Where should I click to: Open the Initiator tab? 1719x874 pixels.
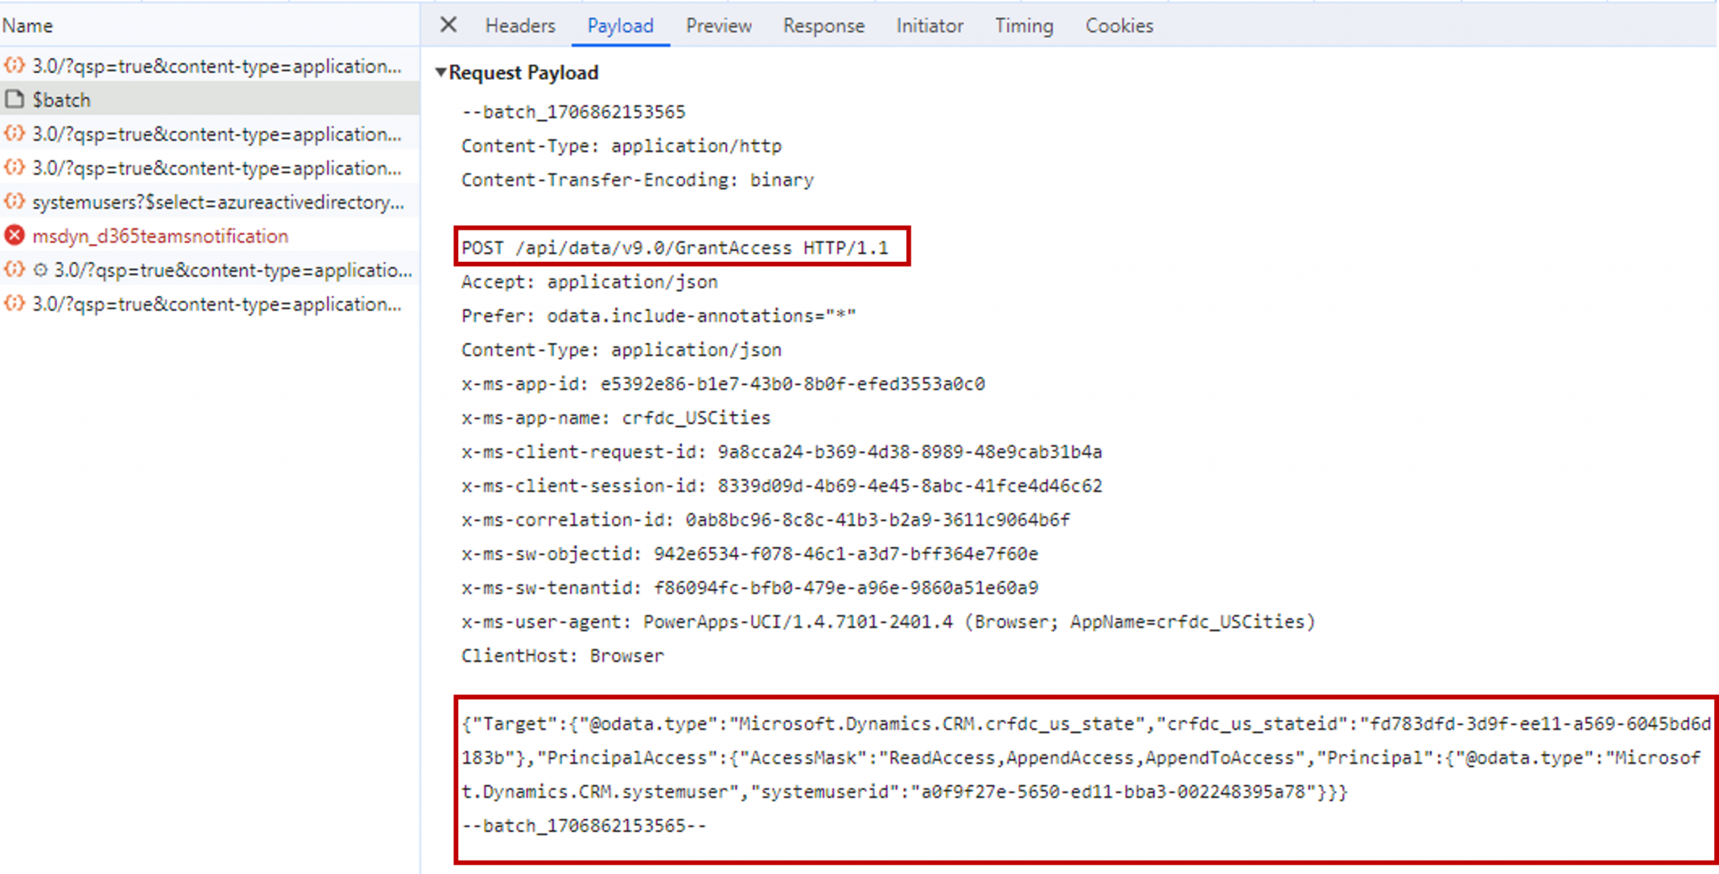pos(929,25)
